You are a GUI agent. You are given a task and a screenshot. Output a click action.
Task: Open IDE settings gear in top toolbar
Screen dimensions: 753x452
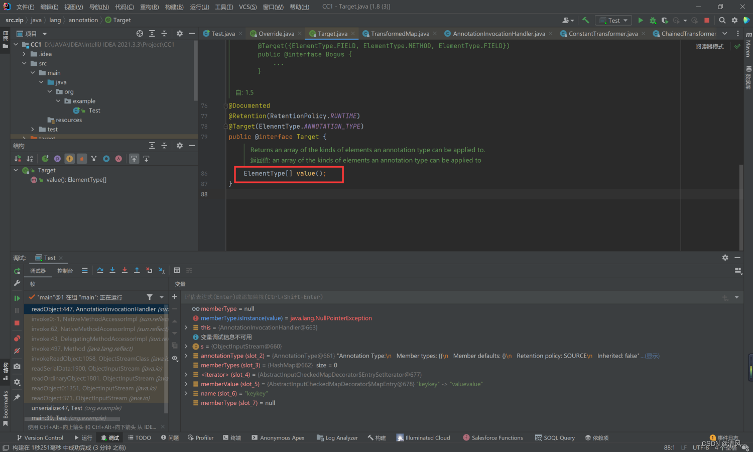[734, 20]
